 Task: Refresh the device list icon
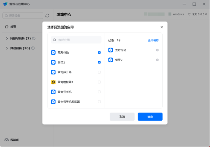click(x=47, y=15)
